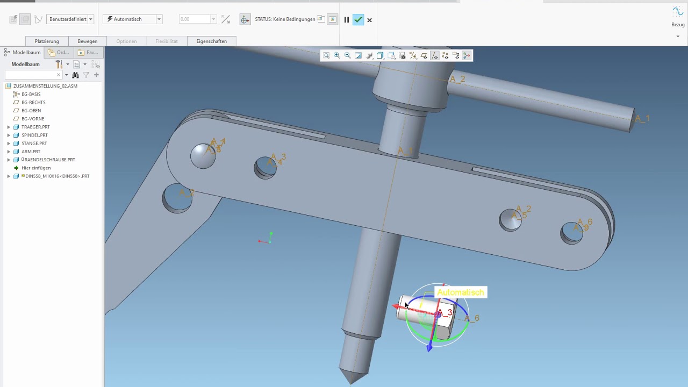Toggle 3D dragger display icon

pos(245,19)
